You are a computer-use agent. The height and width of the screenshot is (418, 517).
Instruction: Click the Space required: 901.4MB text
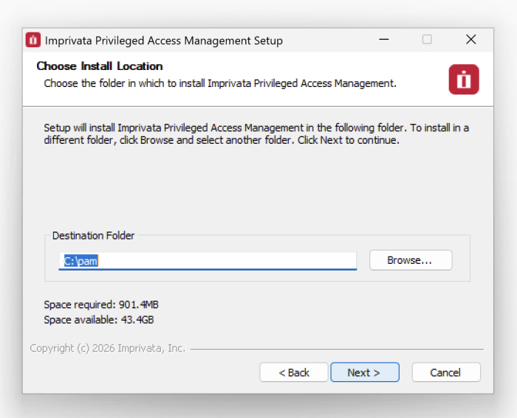101,304
